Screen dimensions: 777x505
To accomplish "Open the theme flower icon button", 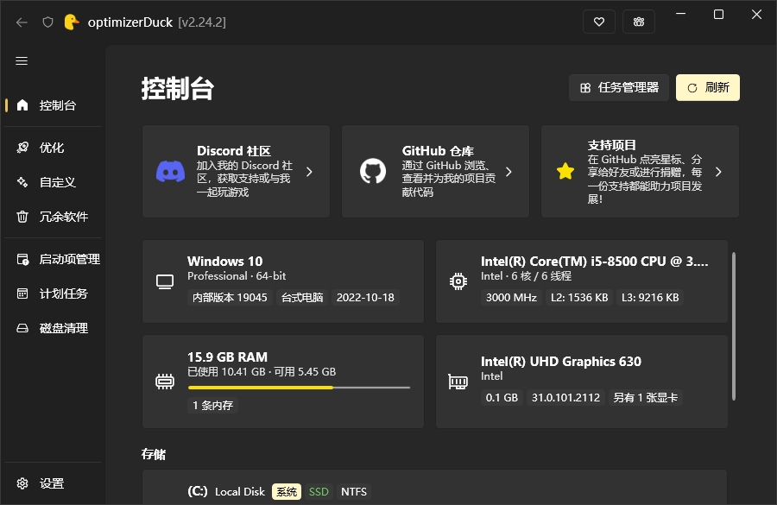I will pos(639,22).
